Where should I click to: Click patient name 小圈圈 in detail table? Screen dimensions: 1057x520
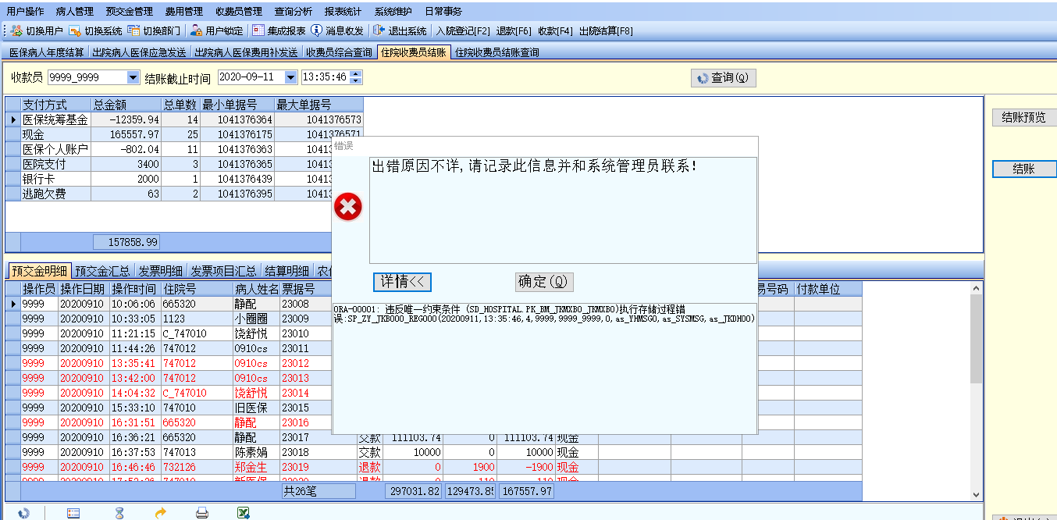251,319
